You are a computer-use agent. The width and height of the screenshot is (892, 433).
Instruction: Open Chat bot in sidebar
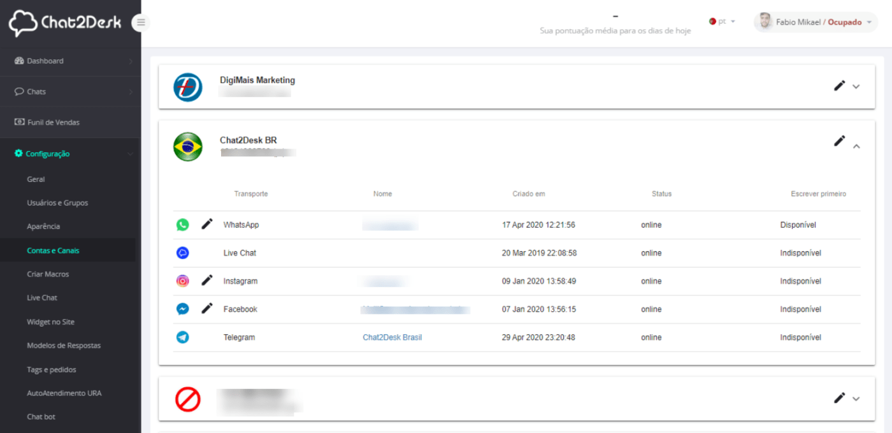click(41, 417)
